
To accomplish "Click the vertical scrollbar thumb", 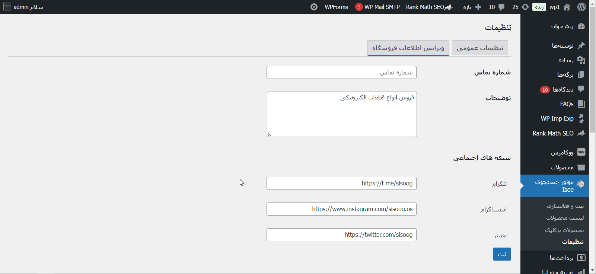I will point(592,70).
